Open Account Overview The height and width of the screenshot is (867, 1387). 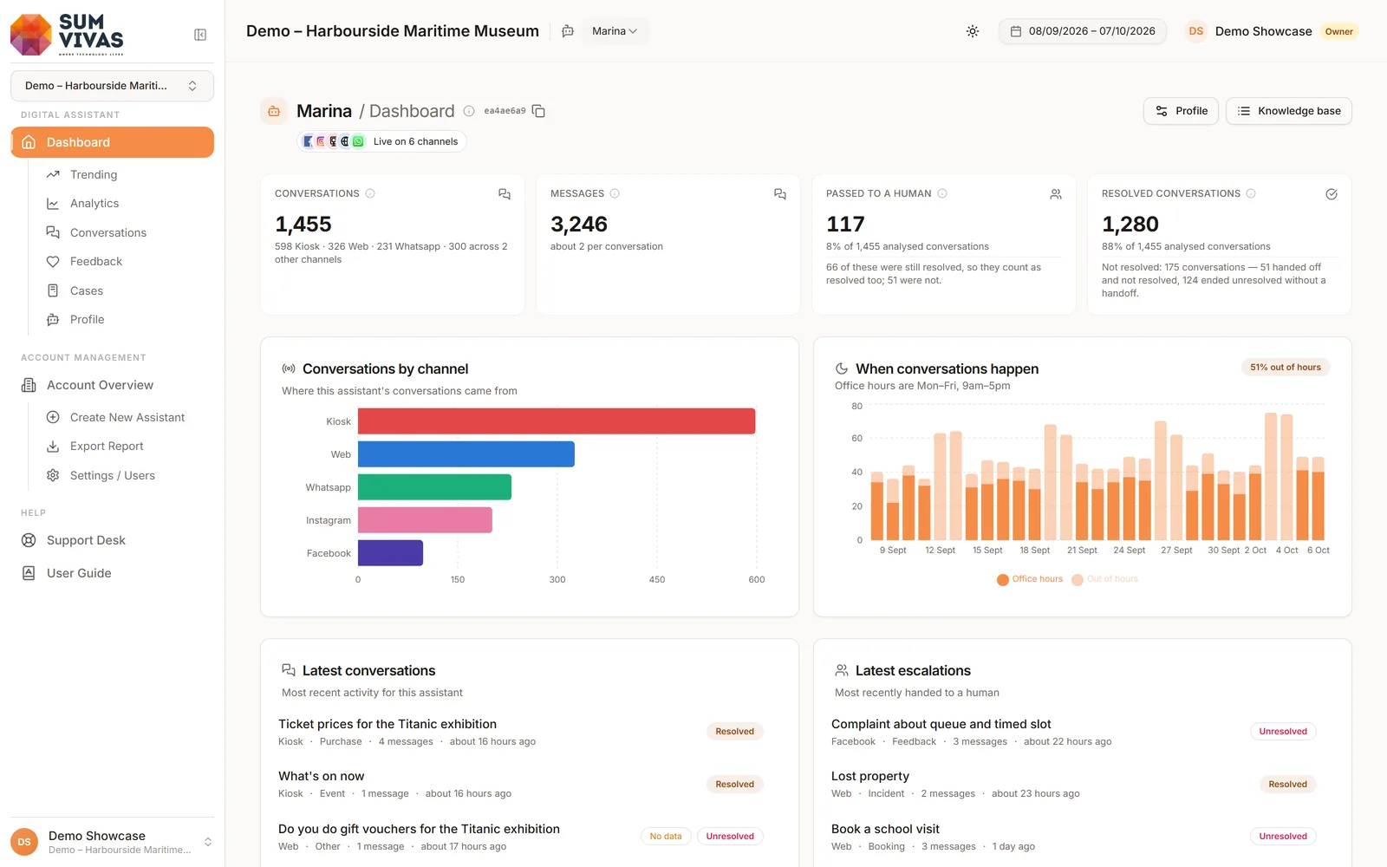[x=100, y=385]
